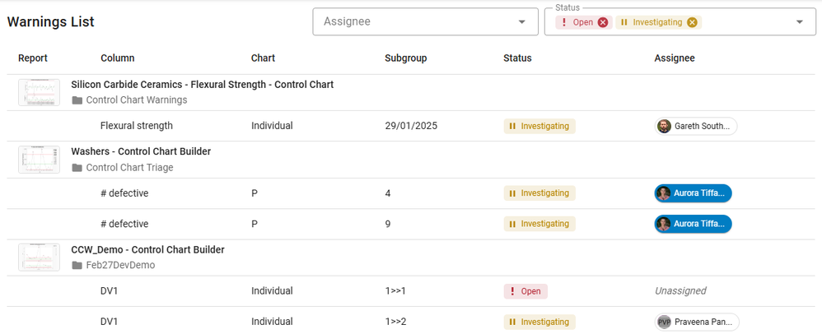Expand the Status filter dropdown arrow
Viewport: 822px width, 334px height.
click(800, 22)
